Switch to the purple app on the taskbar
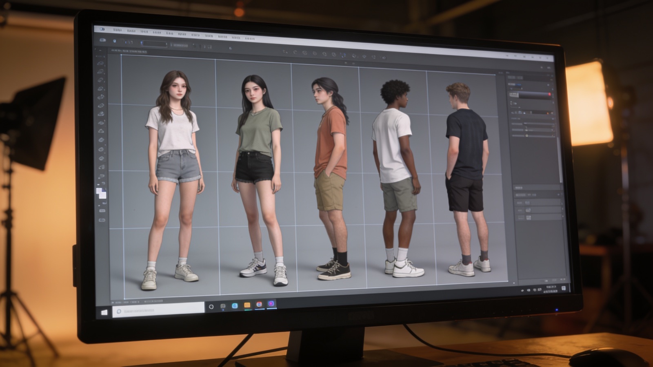653x367 pixels. pyautogui.click(x=271, y=304)
